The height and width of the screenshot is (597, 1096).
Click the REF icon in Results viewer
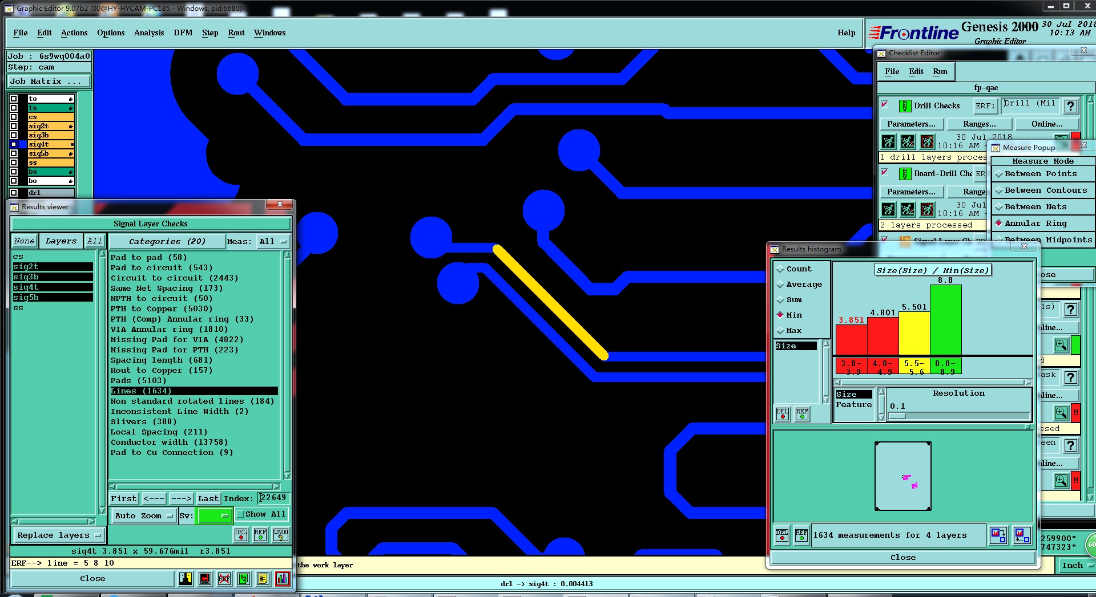(260, 534)
